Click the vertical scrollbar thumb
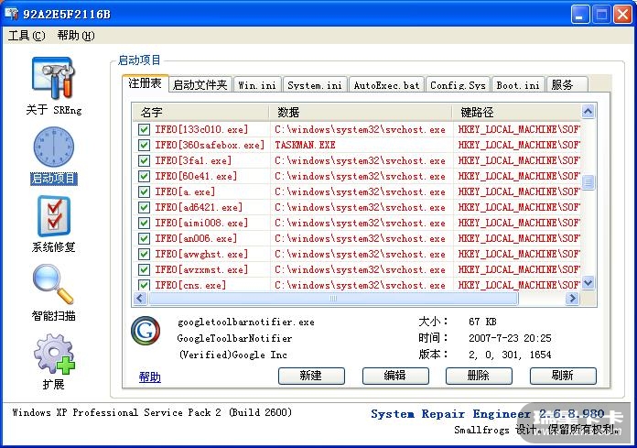Image resolution: width=637 pixels, height=448 pixels. (588, 182)
